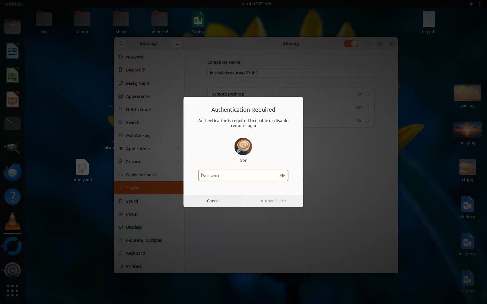Select Bluetooth in the settings sidebar
The image size is (487, 304).
pyautogui.click(x=136, y=70)
